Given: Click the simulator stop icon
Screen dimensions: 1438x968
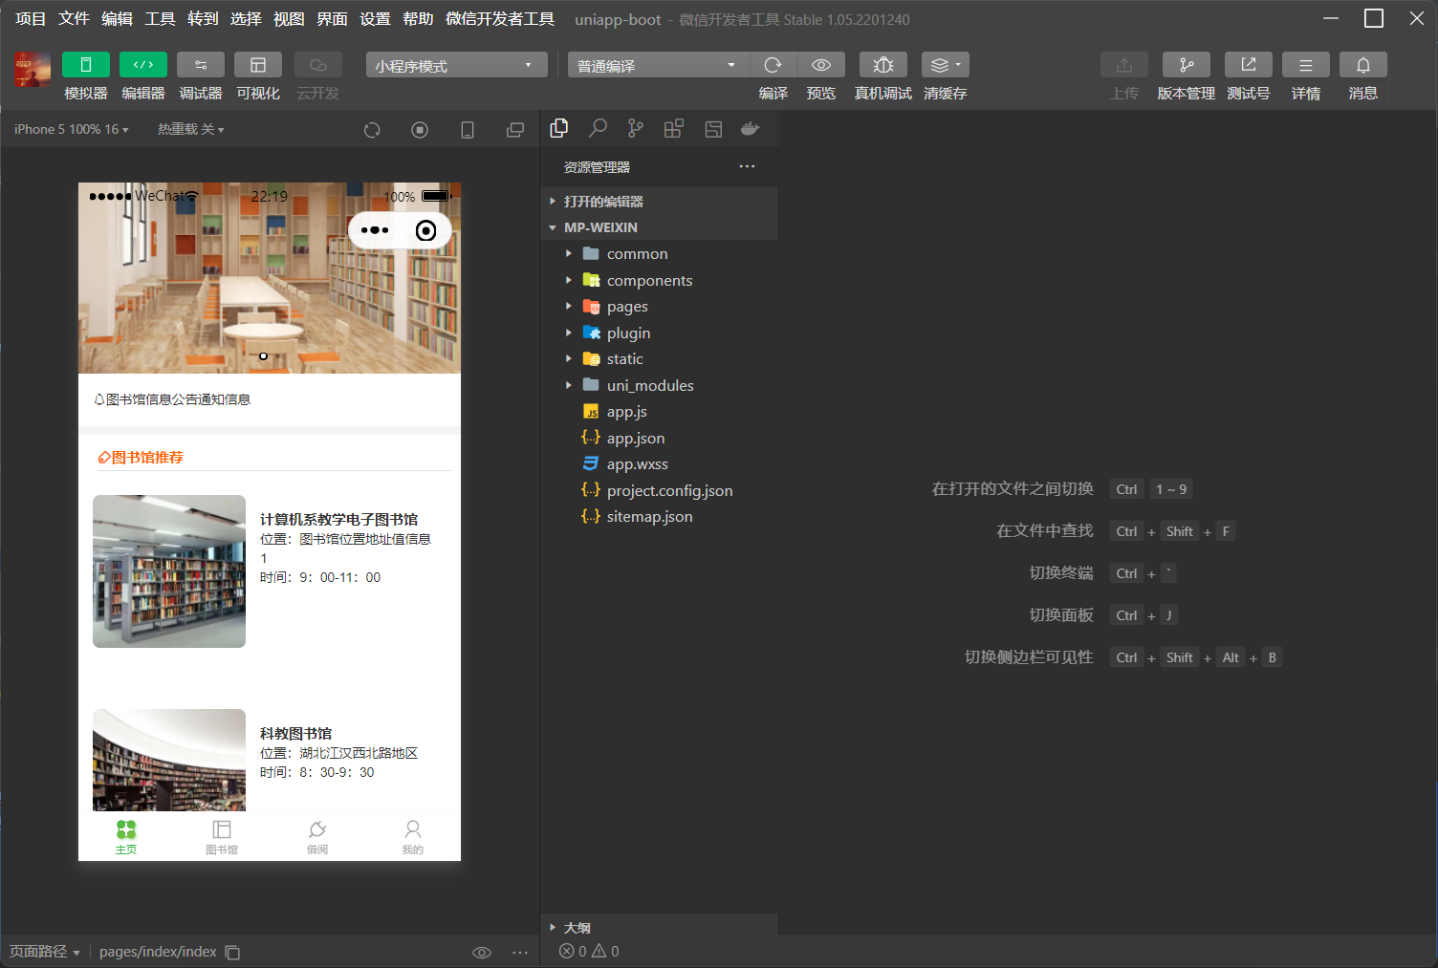Looking at the screenshot, I should 420,130.
